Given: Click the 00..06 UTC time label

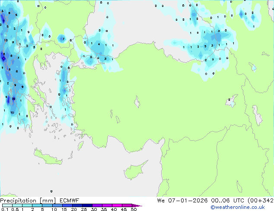Looking at the screenshot, I should click(x=227, y=201).
